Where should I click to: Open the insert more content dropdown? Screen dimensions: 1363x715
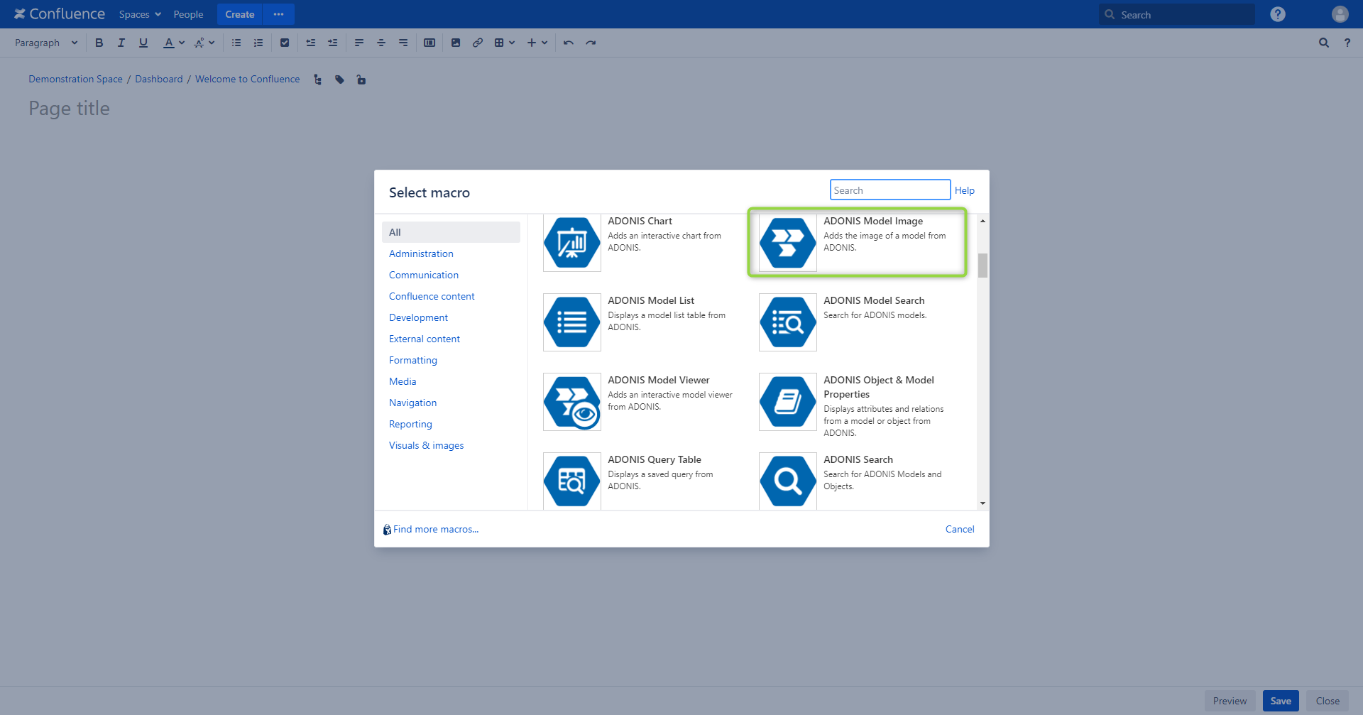(x=537, y=43)
